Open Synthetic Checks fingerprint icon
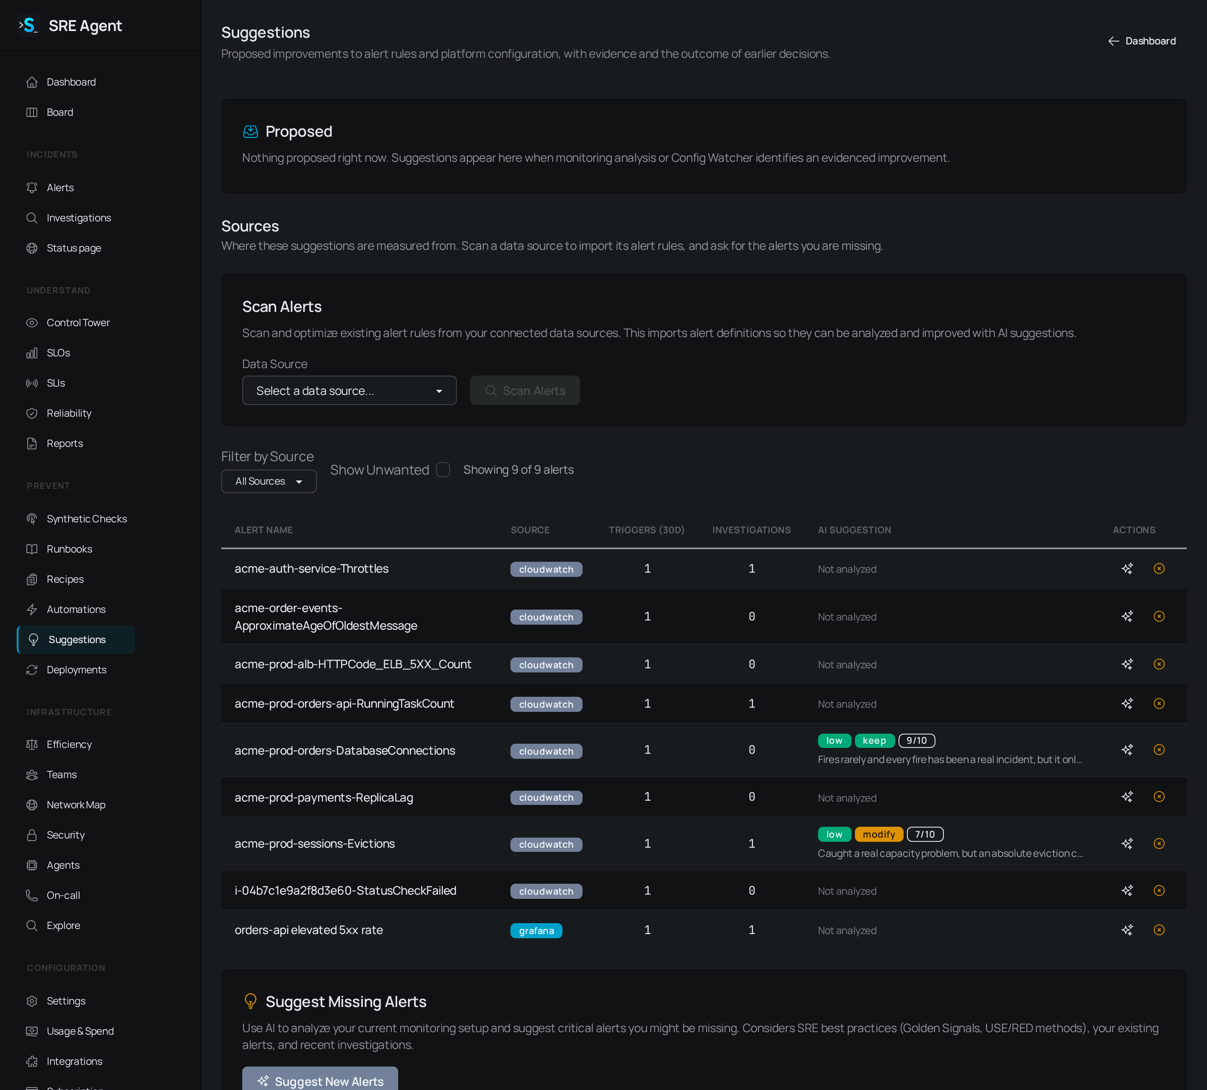Viewport: 1207px width, 1090px height. (32, 519)
